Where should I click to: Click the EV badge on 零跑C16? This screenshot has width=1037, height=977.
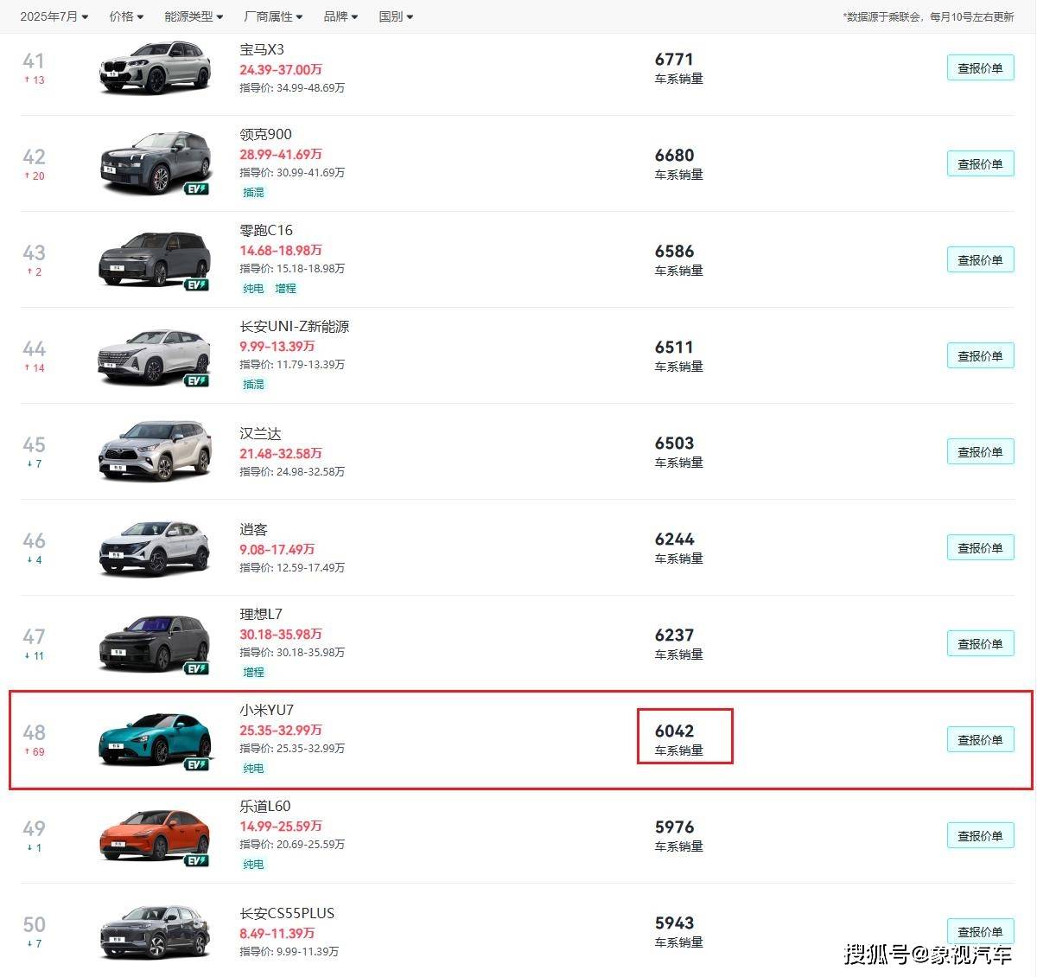(196, 284)
